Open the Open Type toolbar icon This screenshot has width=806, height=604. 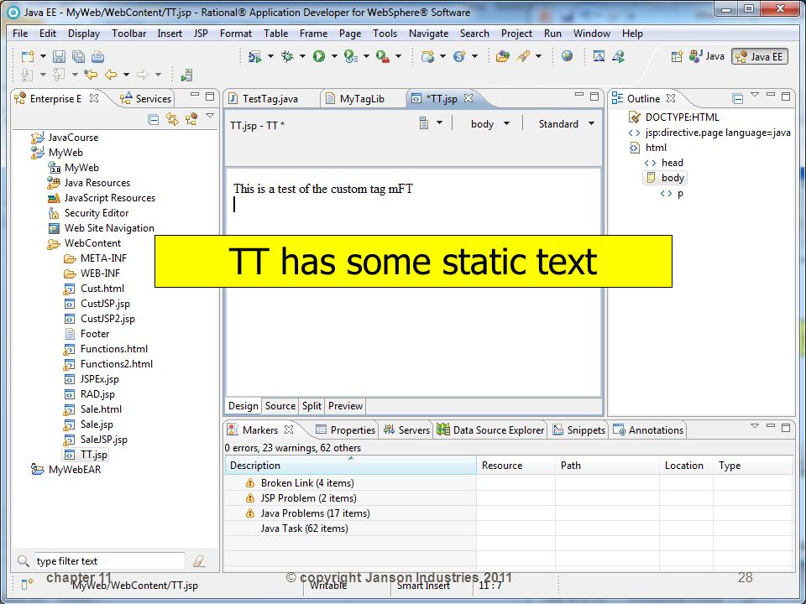(x=503, y=56)
